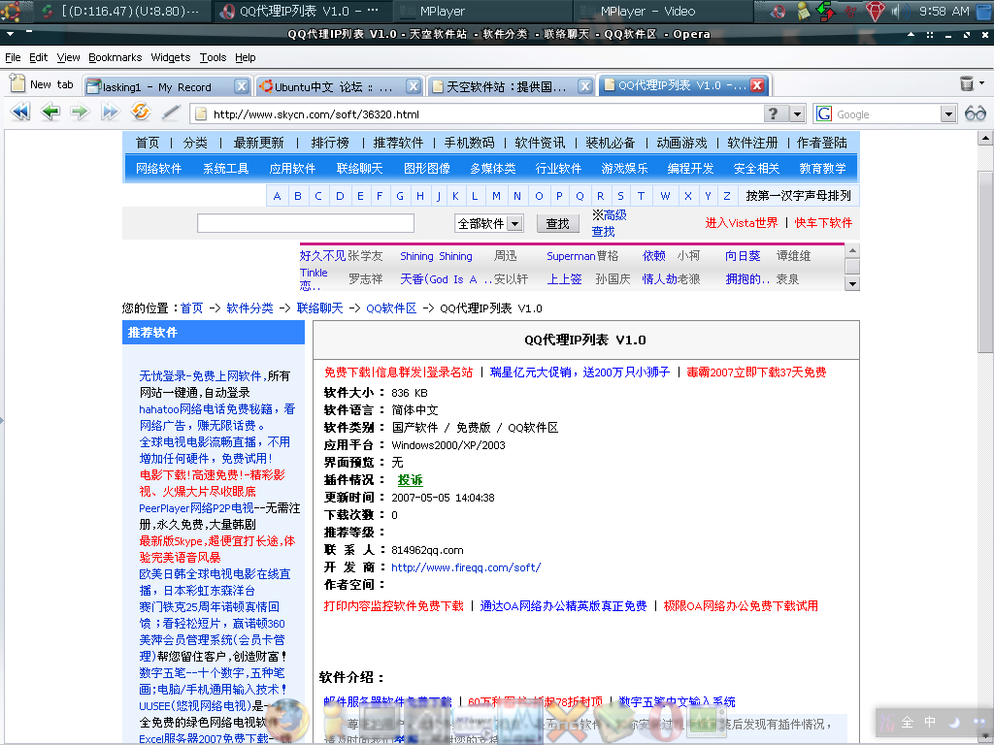
Task: Open the New tab button
Action: 43,84
